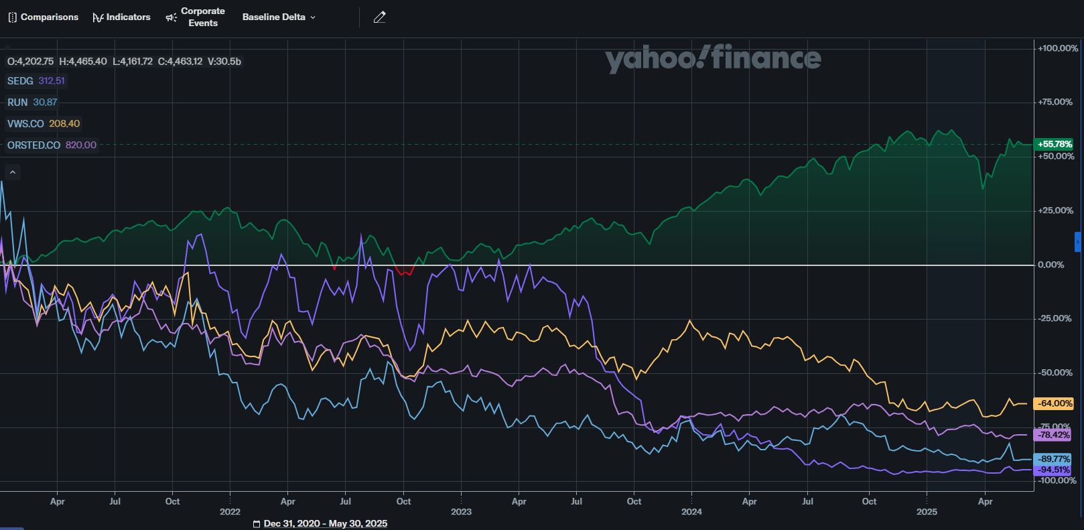Select the VWS.CO legend entry
This screenshot has width=1084, height=530.
click(44, 124)
